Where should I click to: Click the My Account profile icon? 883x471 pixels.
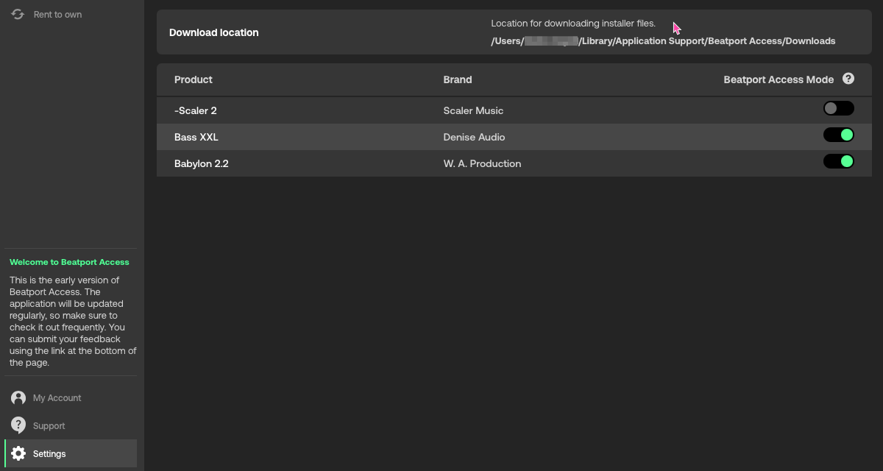click(18, 398)
